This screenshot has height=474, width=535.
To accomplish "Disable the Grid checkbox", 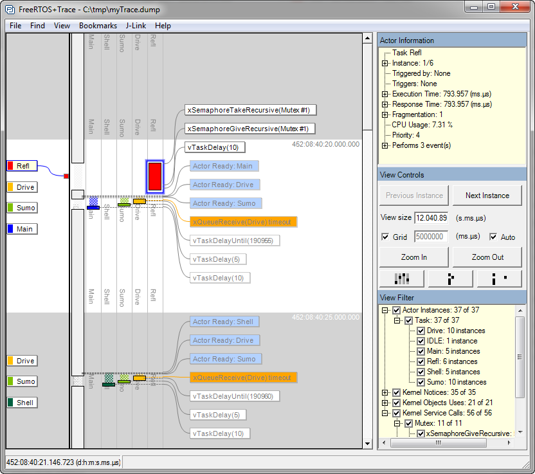I will (x=385, y=237).
